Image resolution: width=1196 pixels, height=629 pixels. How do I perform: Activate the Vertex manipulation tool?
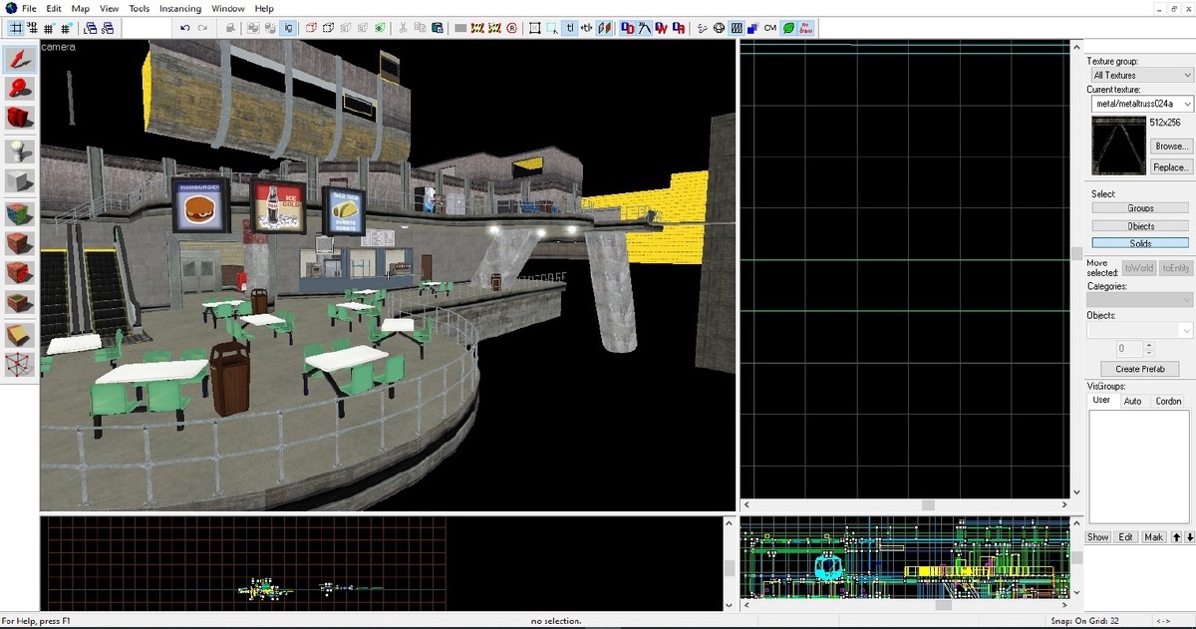[20, 365]
